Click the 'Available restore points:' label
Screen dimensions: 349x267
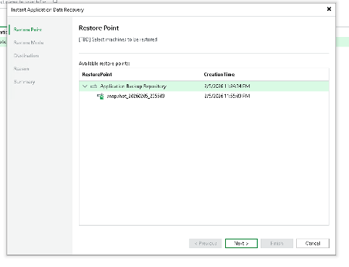[x=104, y=64]
